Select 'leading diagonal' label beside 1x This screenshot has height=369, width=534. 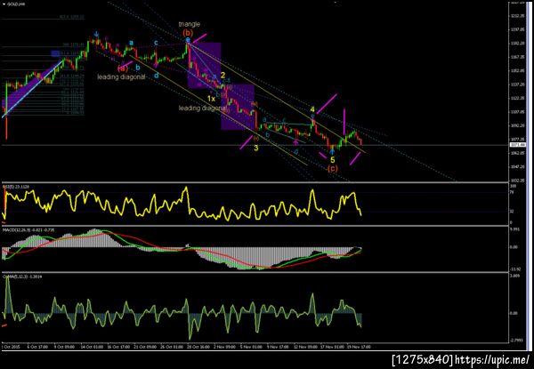pyautogui.click(x=202, y=108)
